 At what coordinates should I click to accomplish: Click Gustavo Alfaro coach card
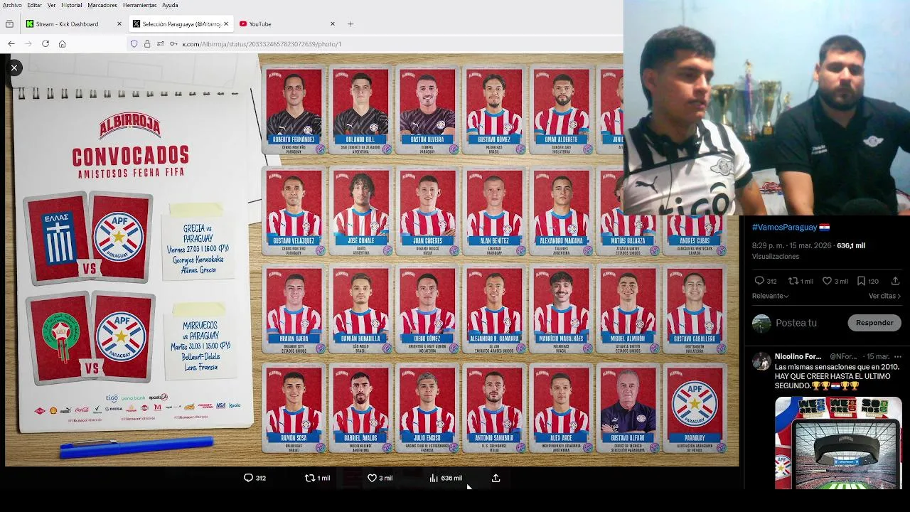627,409
